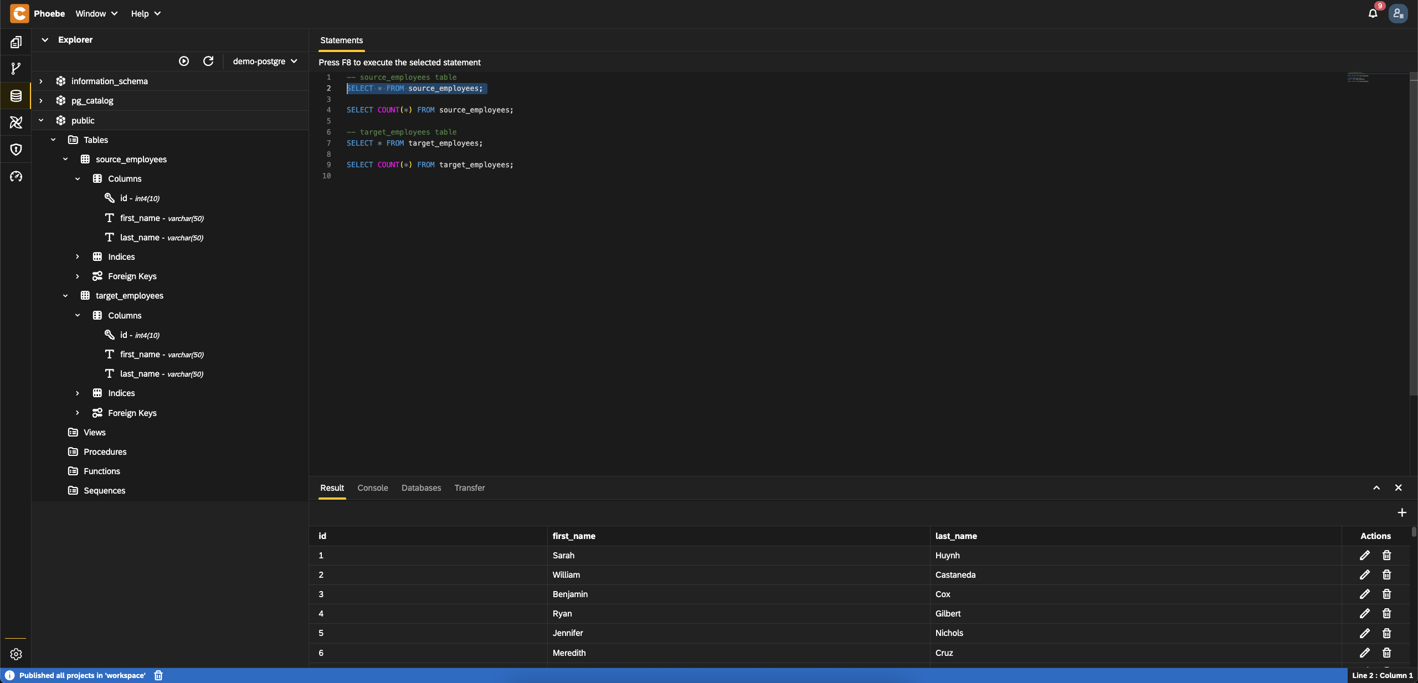Screen dimensions: 1418x683
Task: Expand Foreign Keys under target_employees
Action: (78, 413)
